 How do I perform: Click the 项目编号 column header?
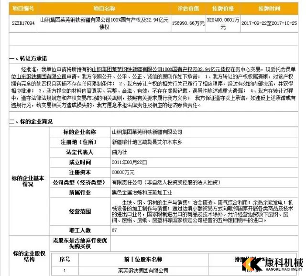click(x=23, y=9)
